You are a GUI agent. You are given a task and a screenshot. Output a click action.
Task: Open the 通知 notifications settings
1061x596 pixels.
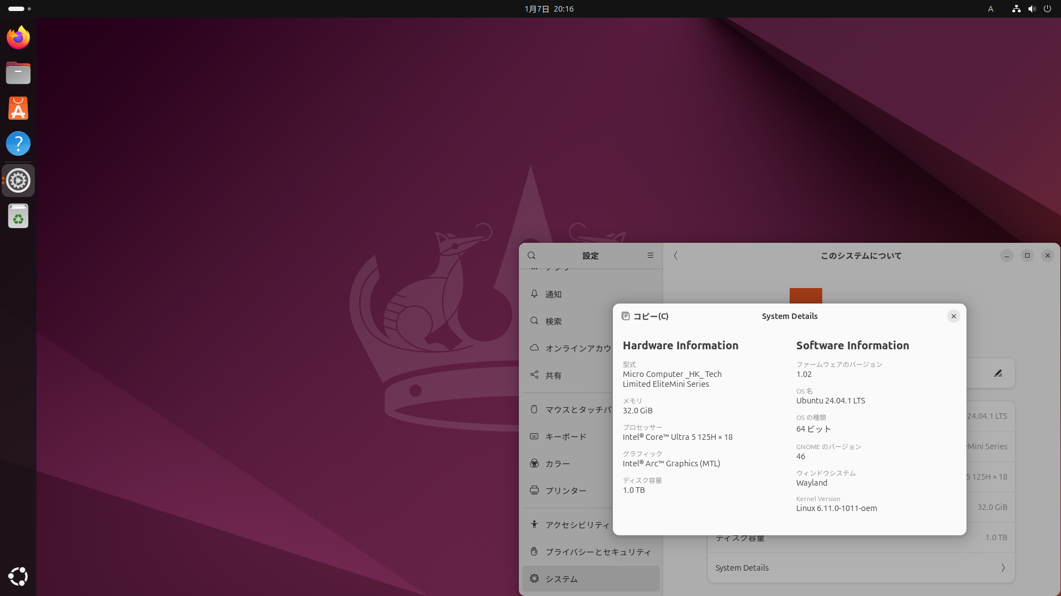[554, 294]
